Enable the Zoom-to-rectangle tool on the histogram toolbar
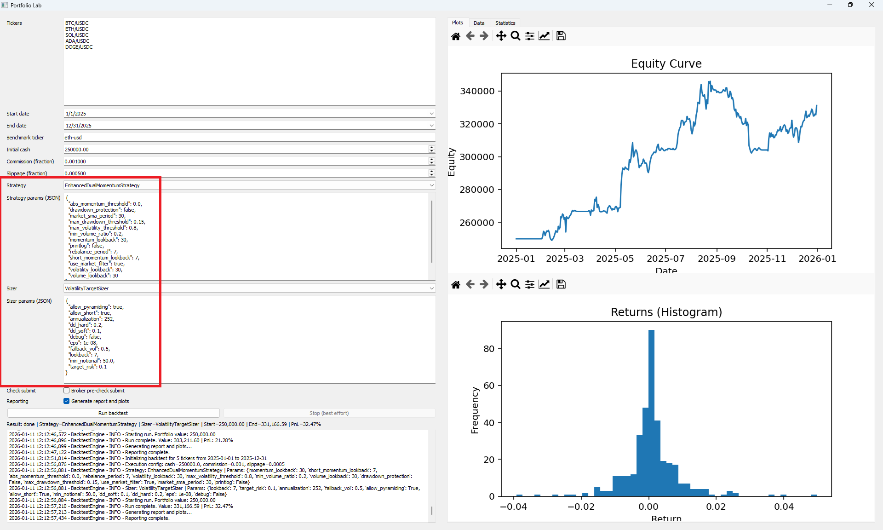The height and width of the screenshot is (530, 883). (x=515, y=284)
